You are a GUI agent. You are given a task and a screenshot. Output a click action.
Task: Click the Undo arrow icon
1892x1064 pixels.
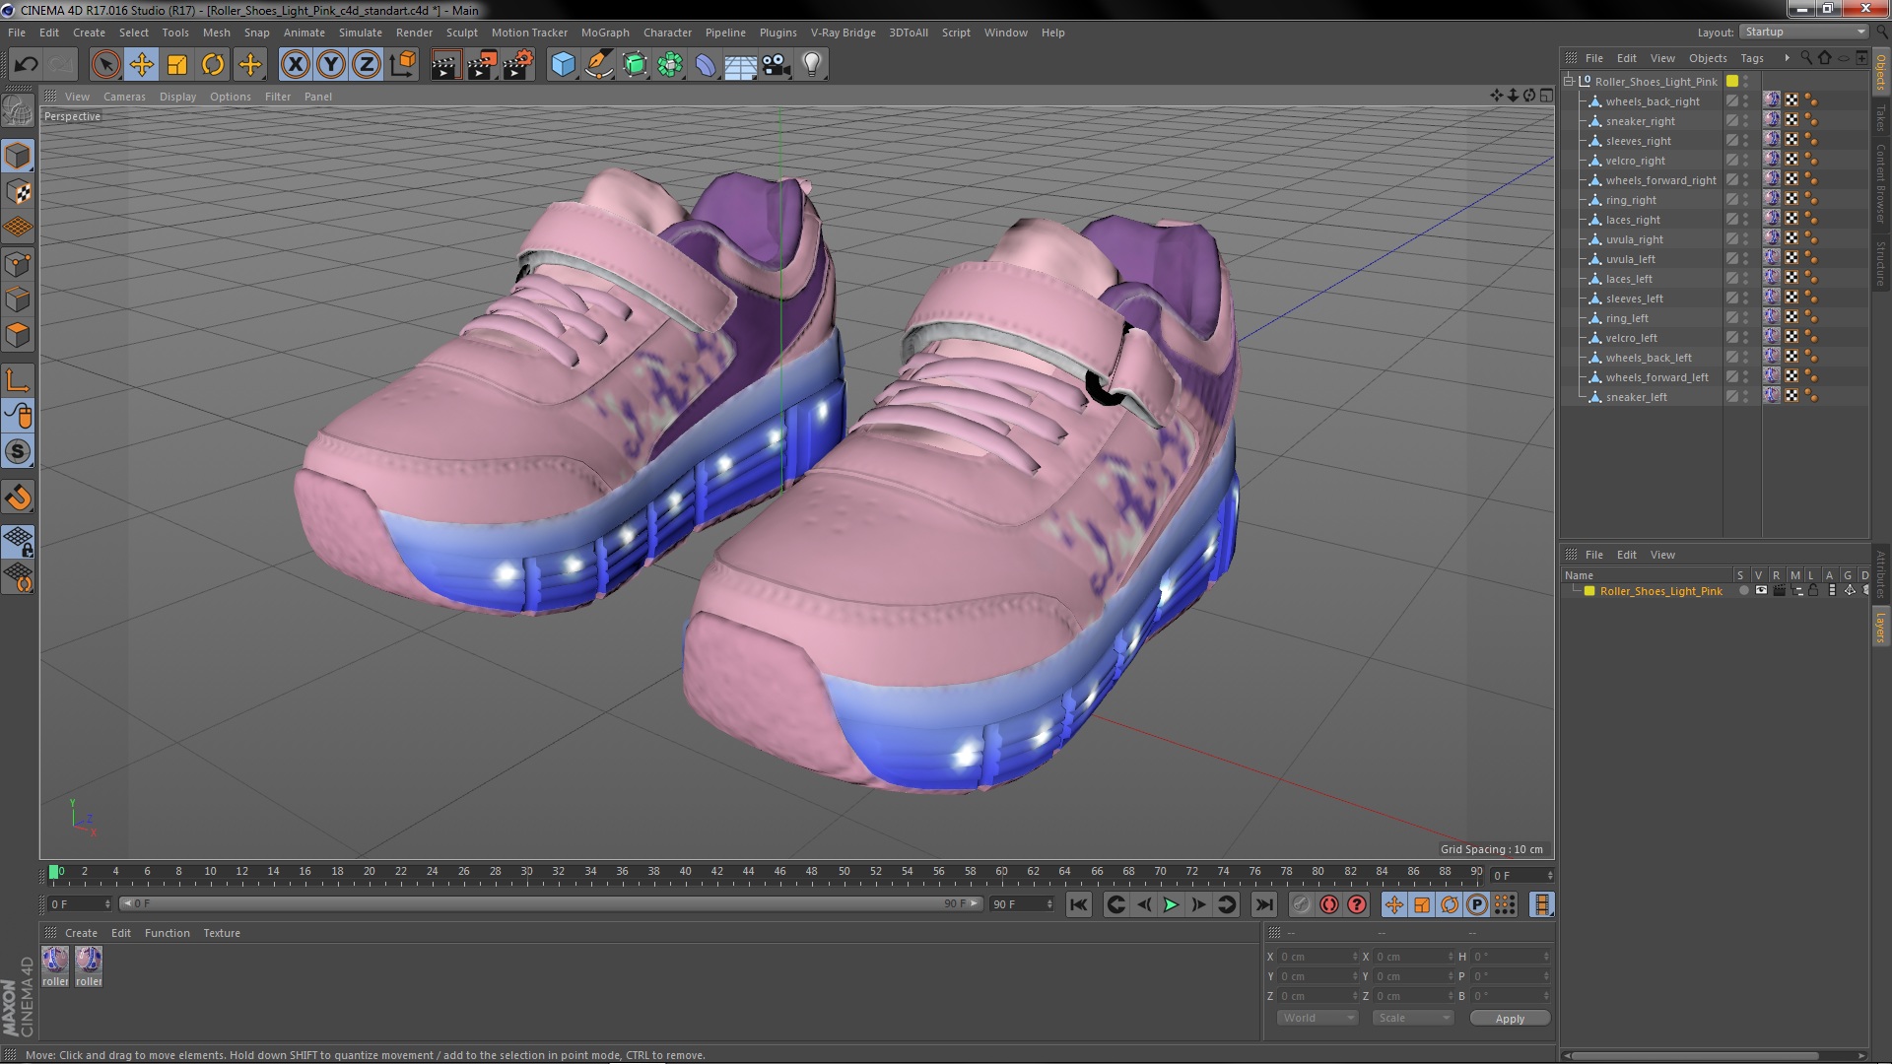[x=26, y=65]
